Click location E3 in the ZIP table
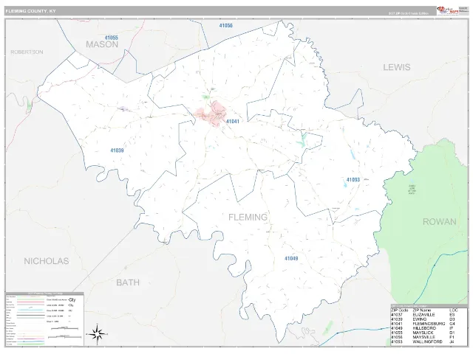The image size is (473, 354). [x=452, y=315]
